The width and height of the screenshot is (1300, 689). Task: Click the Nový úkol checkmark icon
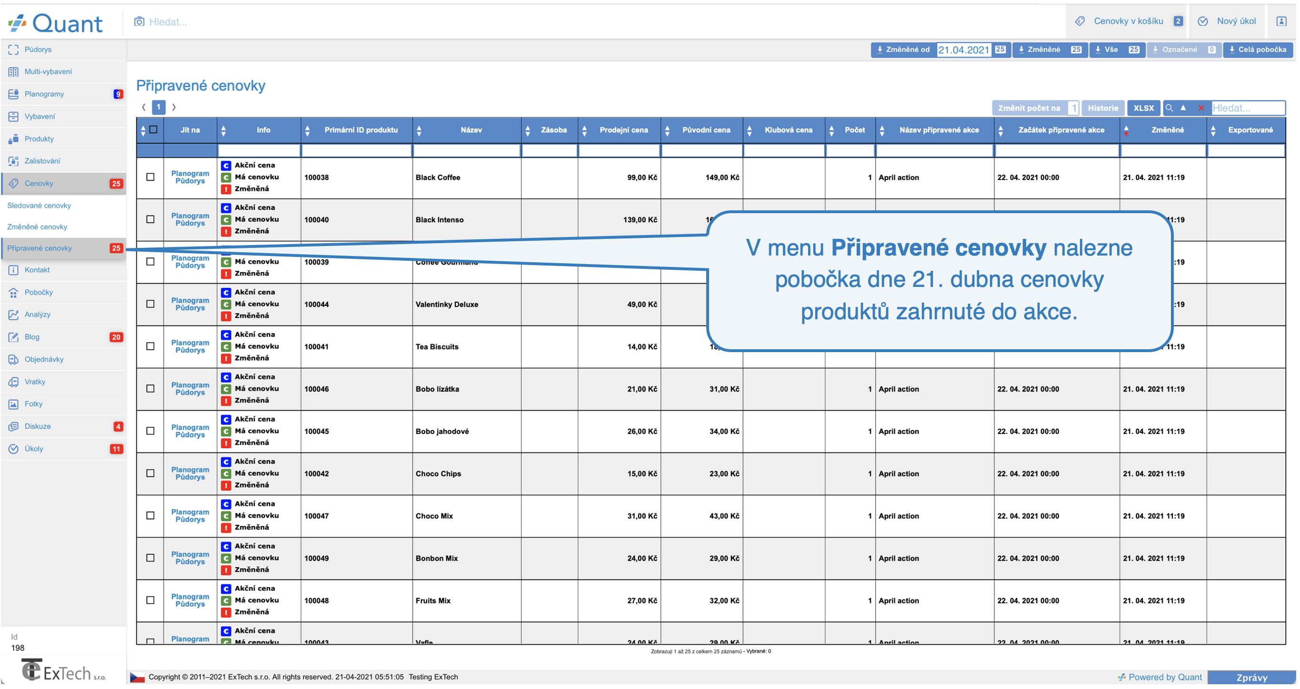coord(1203,21)
